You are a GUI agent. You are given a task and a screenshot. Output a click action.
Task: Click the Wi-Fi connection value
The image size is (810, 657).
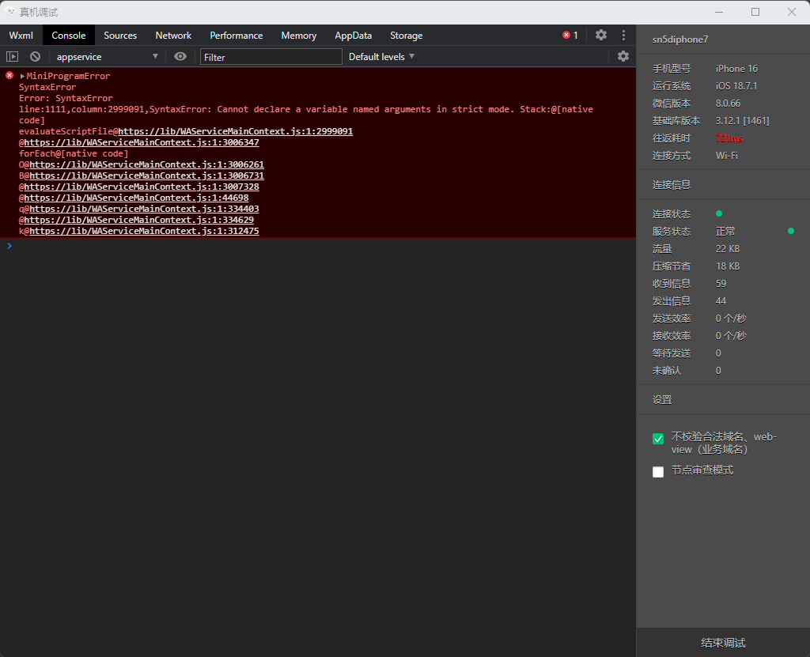727,156
